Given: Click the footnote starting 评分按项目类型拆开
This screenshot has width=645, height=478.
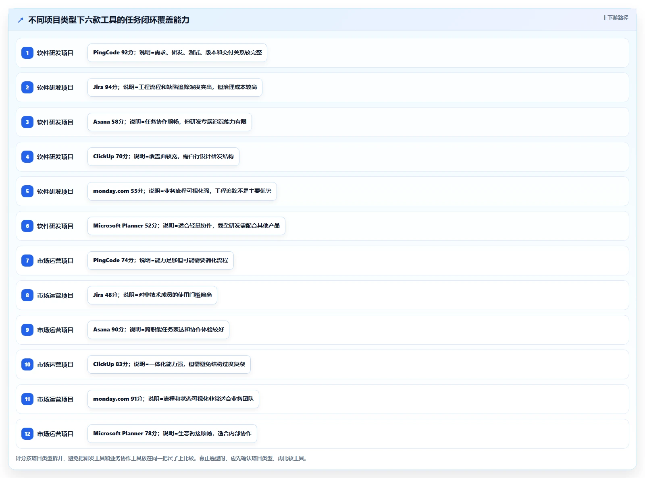Looking at the screenshot, I should (x=162, y=458).
